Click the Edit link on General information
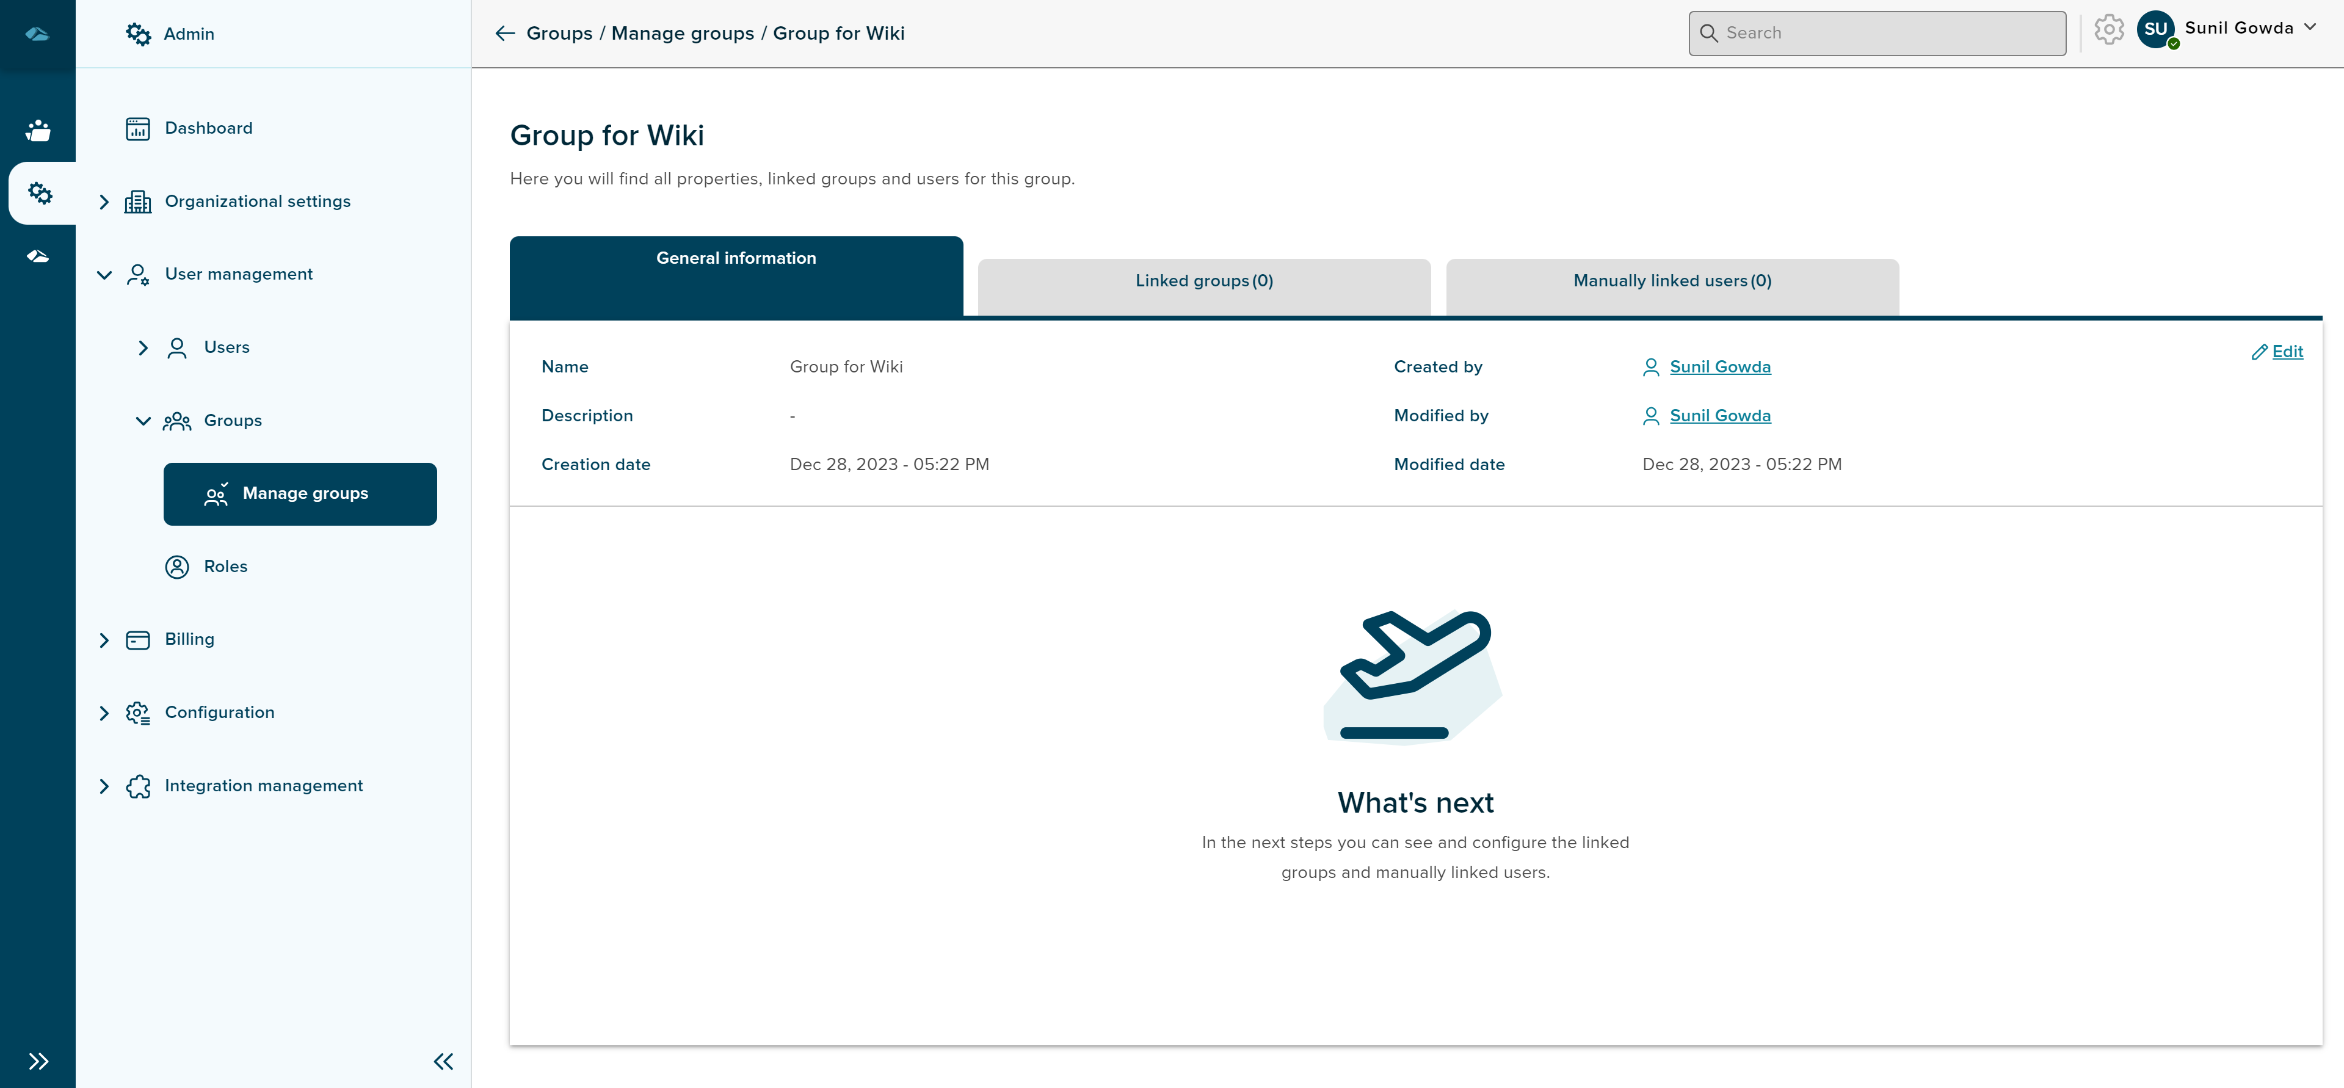The width and height of the screenshot is (2344, 1088). (x=2279, y=352)
